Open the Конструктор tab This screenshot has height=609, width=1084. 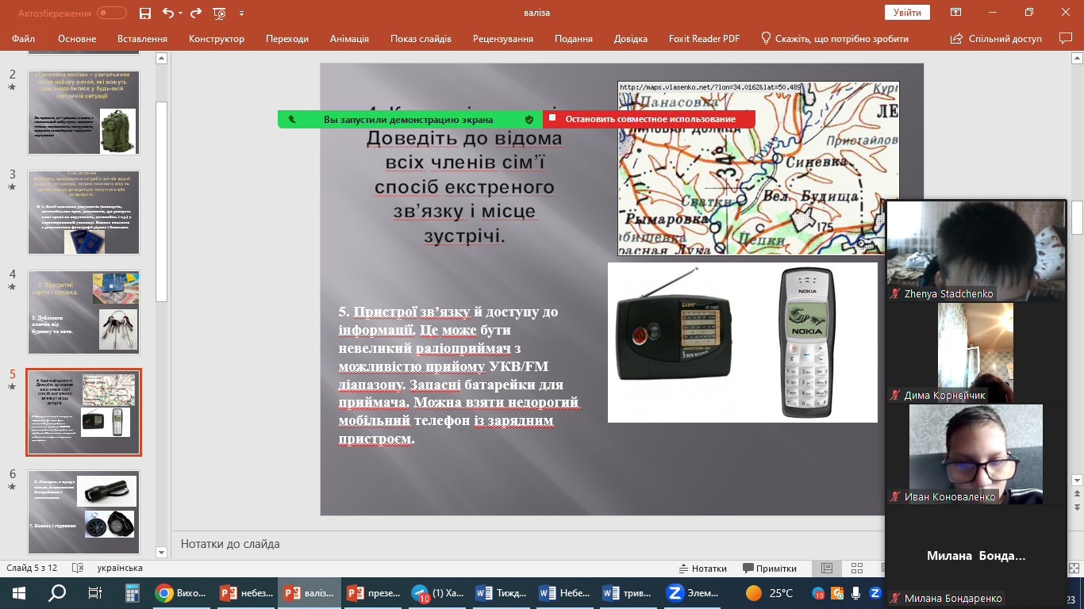pyautogui.click(x=217, y=38)
